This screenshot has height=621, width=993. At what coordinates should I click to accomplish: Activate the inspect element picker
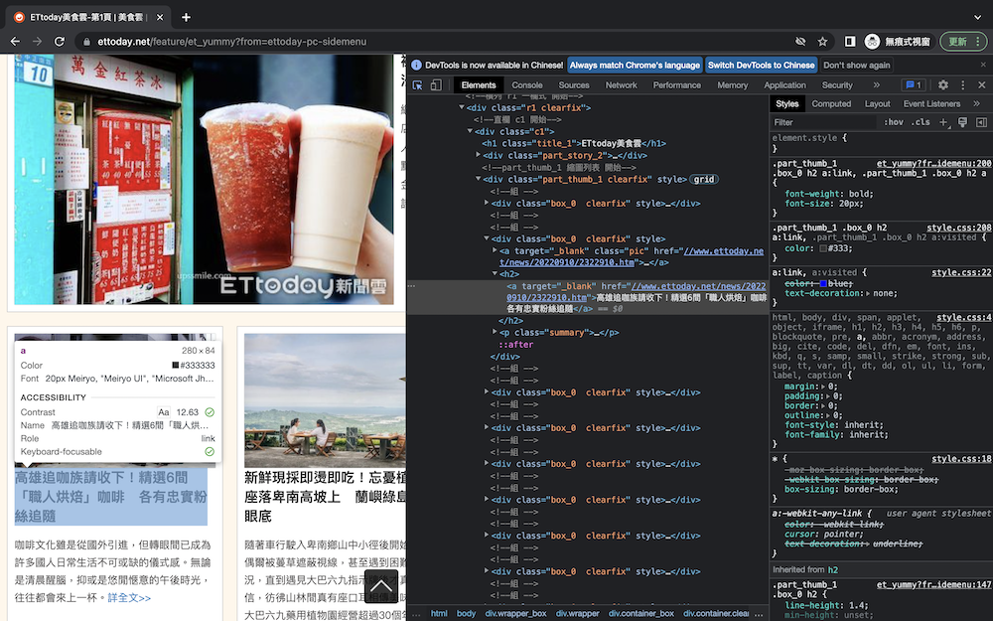pyautogui.click(x=417, y=84)
